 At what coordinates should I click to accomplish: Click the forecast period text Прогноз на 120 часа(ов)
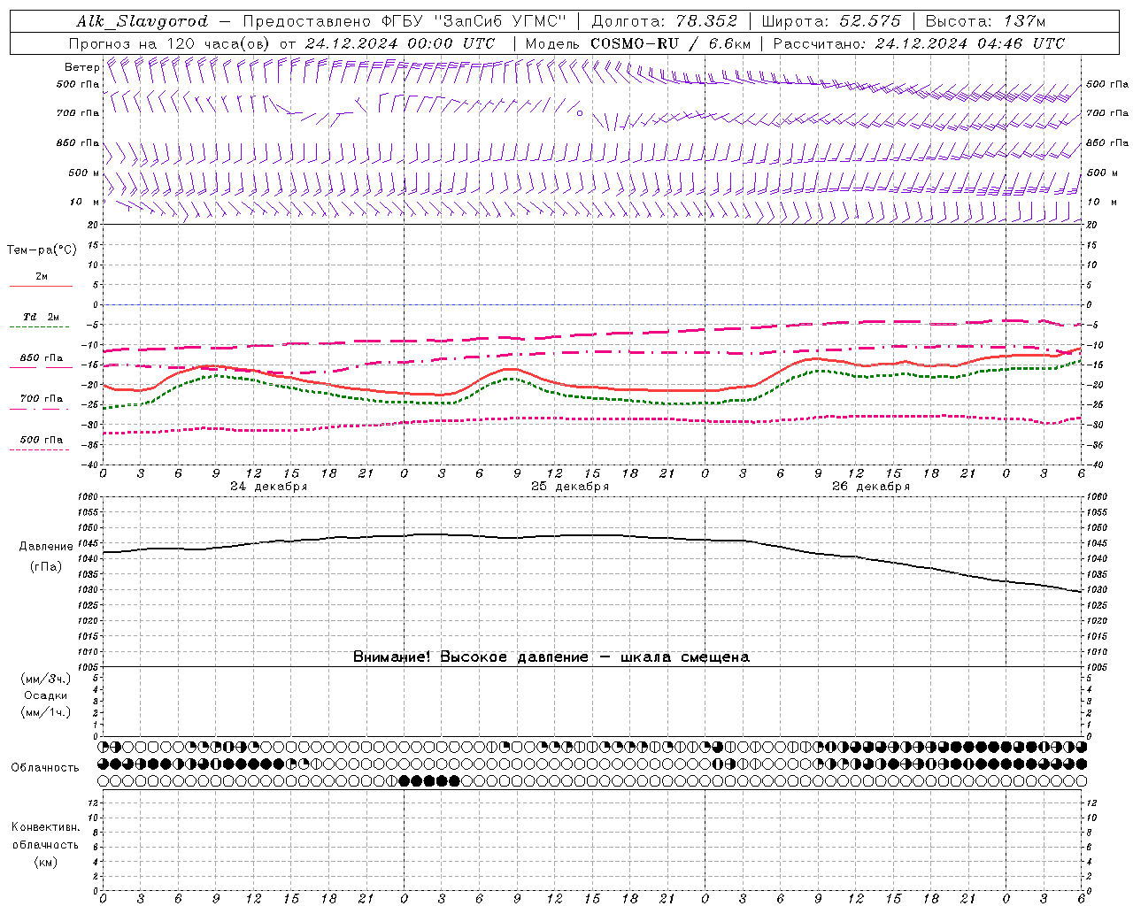click(x=170, y=43)
